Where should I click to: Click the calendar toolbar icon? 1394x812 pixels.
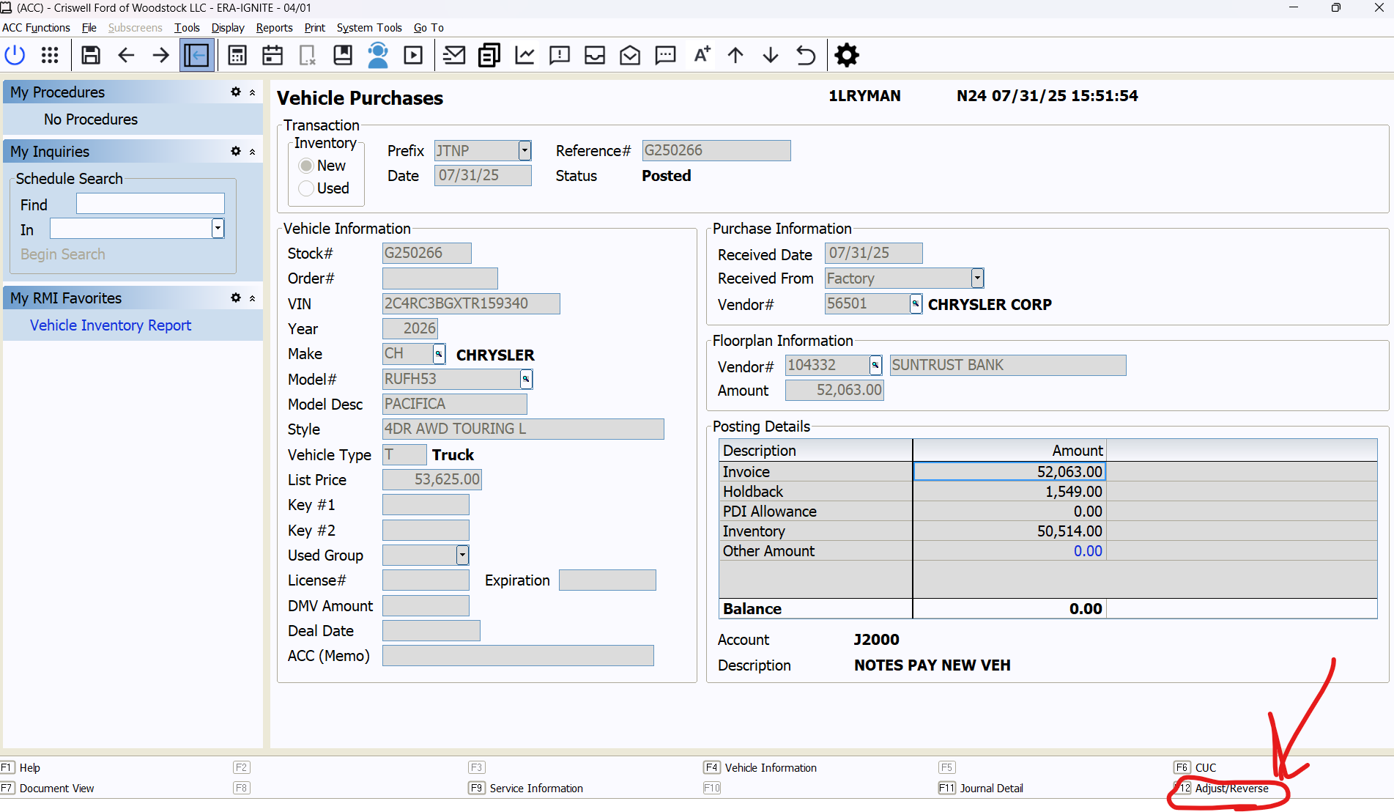point(273,56)
